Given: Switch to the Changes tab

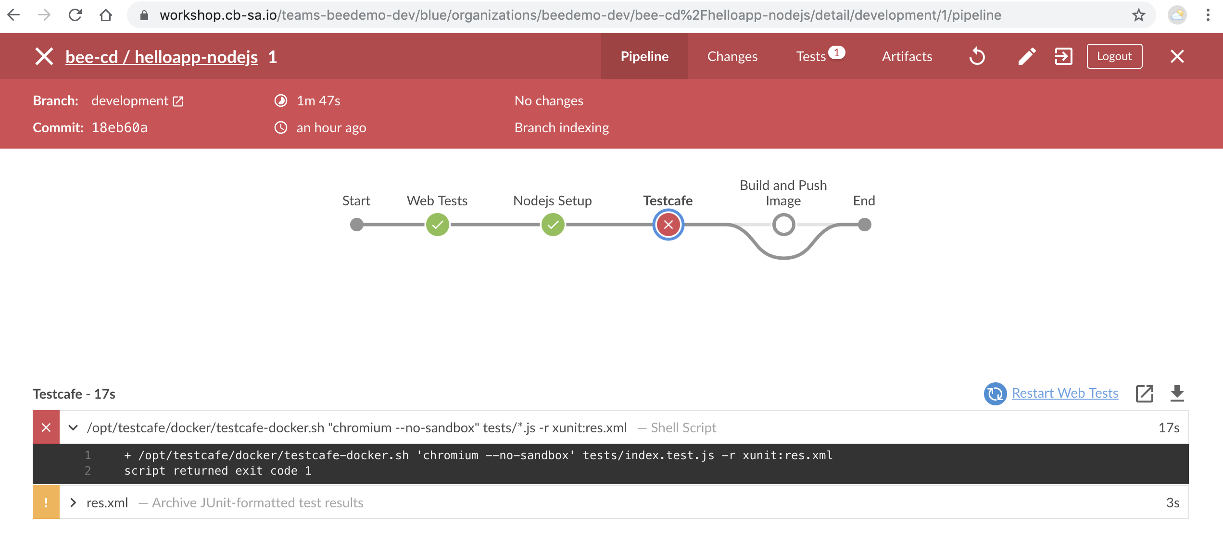Looking at the screenshot, I should click(731, 55).
